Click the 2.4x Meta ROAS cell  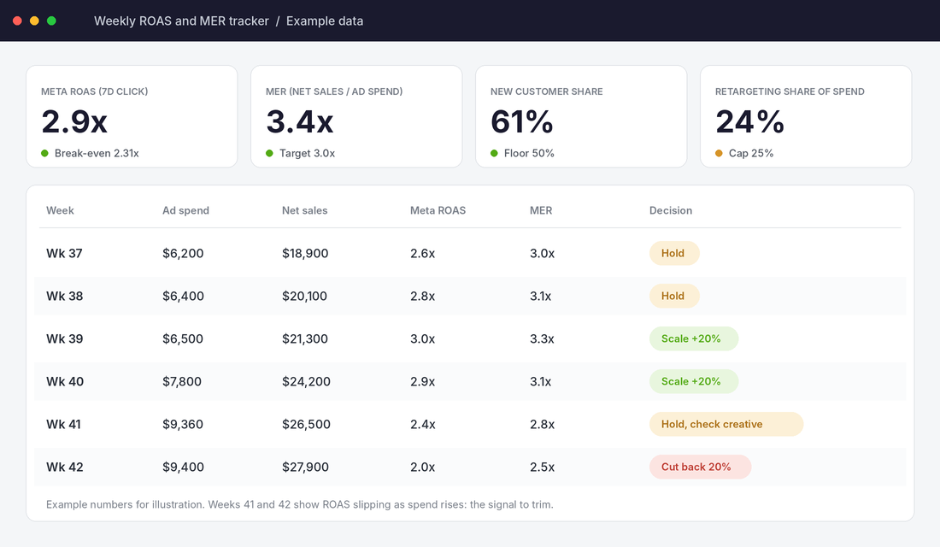[423, 424]
